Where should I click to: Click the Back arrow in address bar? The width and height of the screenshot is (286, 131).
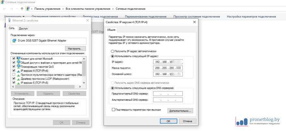tap(4, 9)
